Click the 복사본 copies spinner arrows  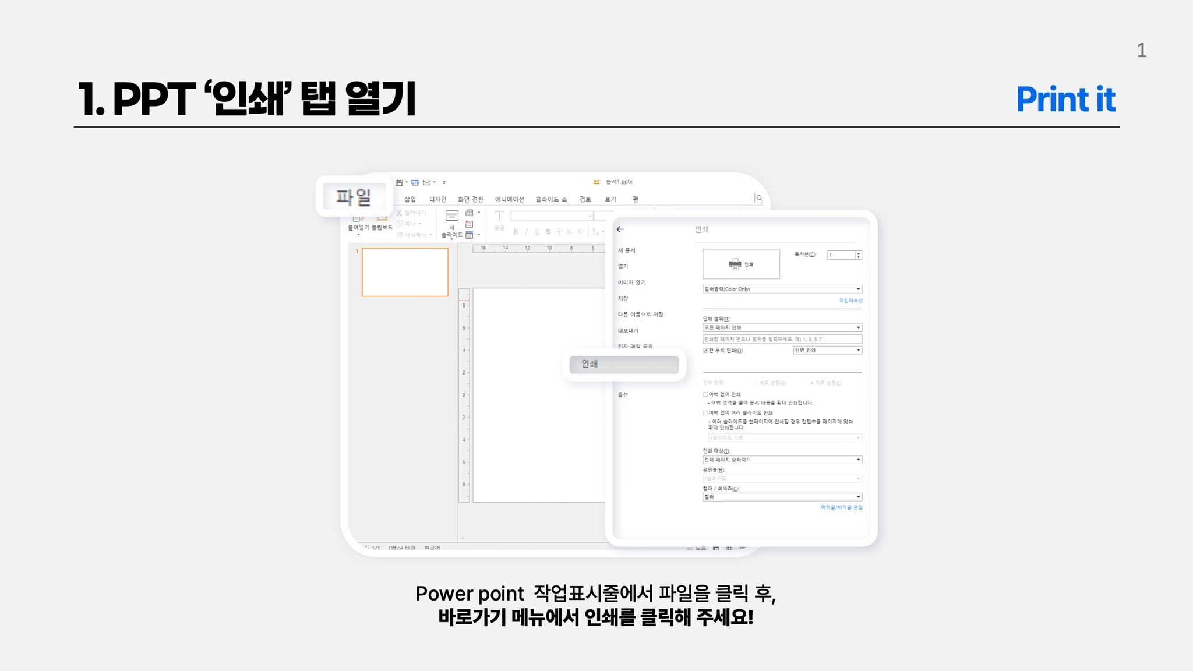(859, 255)
